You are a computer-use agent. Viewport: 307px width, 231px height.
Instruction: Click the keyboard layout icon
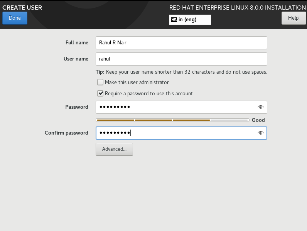coord(174,20)
